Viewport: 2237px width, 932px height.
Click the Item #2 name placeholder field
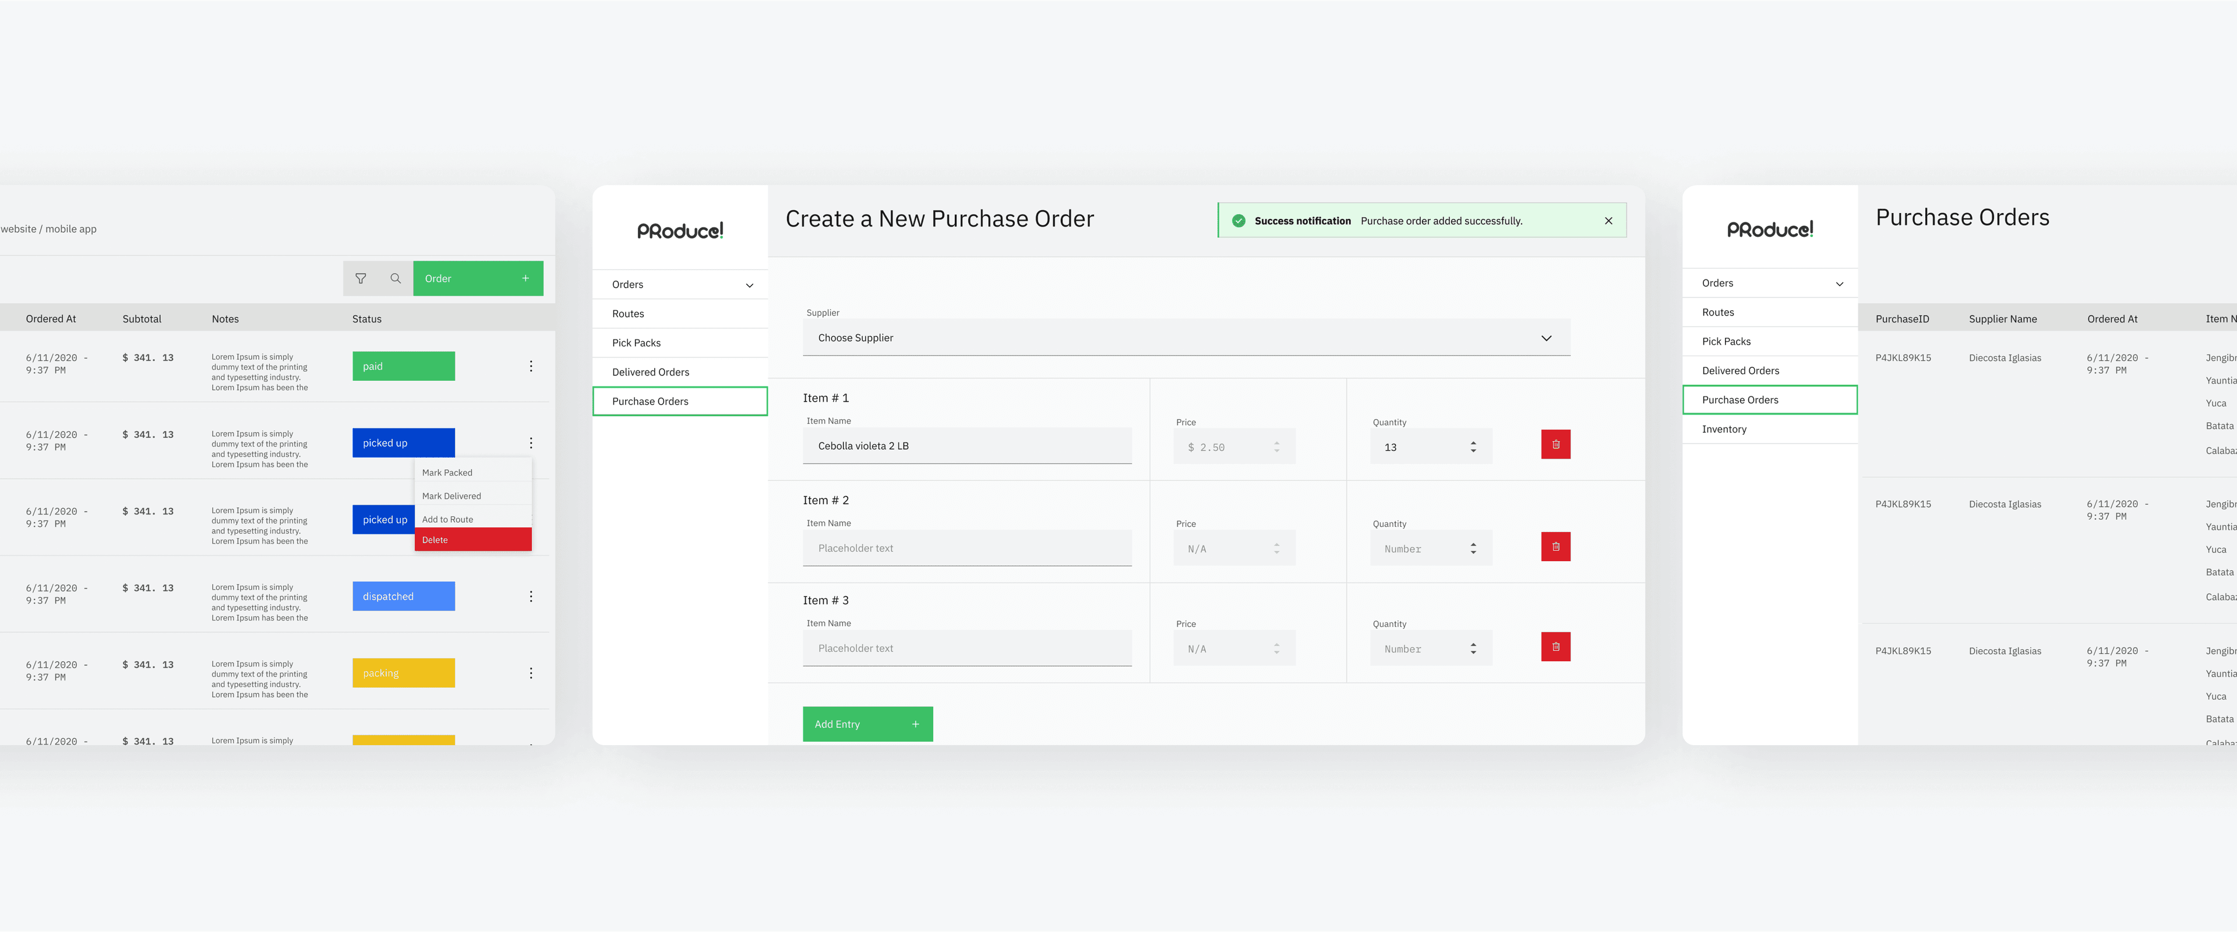(x=968, y=548)
